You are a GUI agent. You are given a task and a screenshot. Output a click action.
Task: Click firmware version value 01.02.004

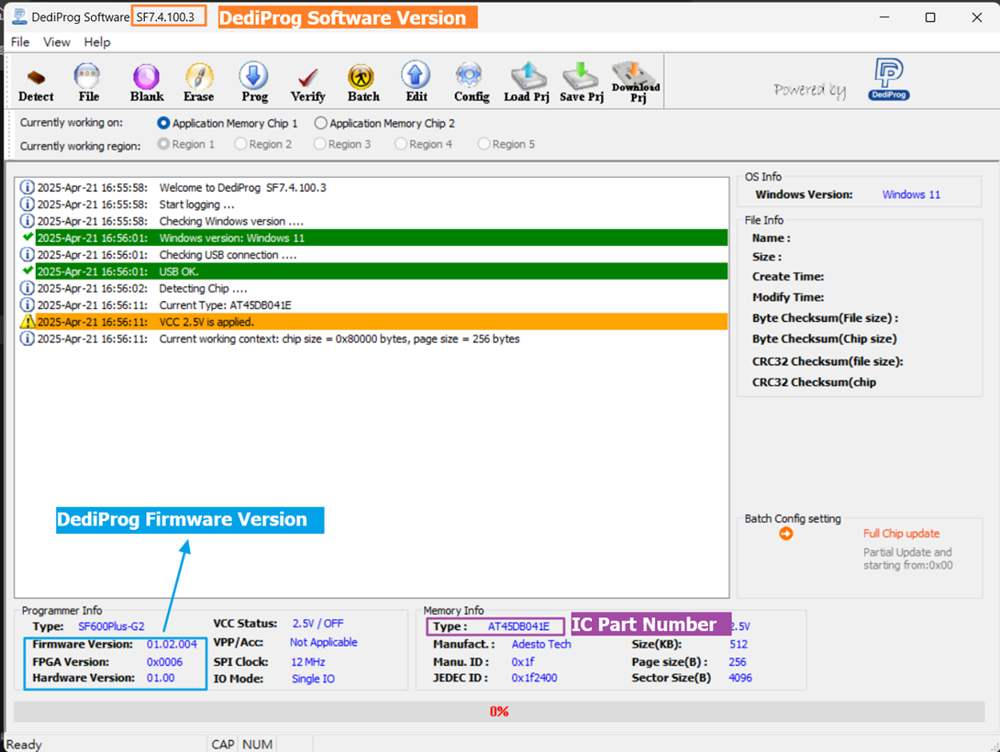click(172, 645)
